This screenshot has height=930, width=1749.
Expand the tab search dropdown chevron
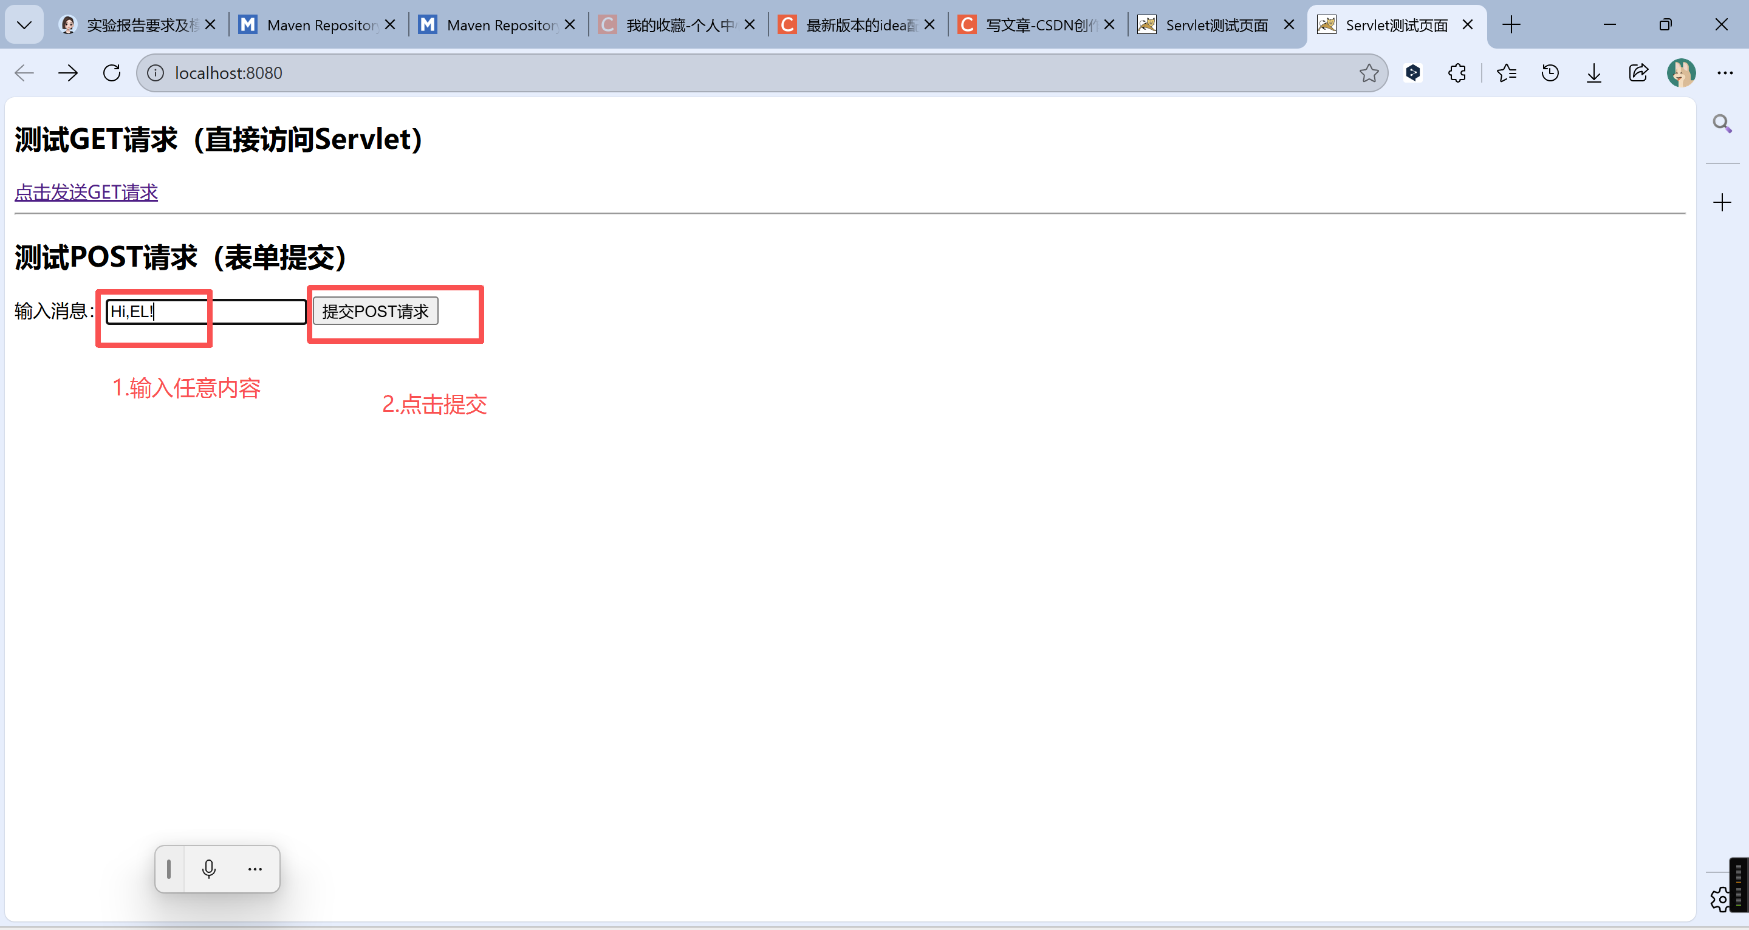point(24,25)
